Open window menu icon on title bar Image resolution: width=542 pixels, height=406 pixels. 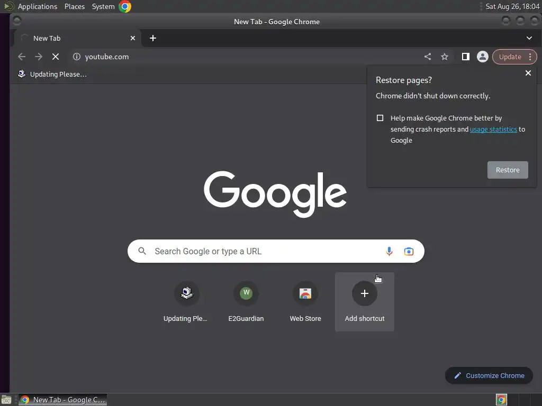pyautogui.click(x=17, y=21)
